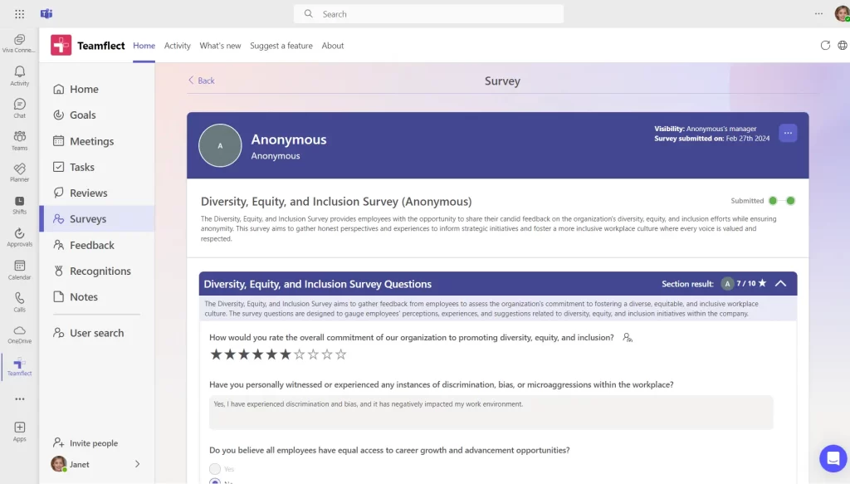This screenshot has width=850, height=484.
Task: Open User search in the sidebar
Action: [x=96, y=333]
